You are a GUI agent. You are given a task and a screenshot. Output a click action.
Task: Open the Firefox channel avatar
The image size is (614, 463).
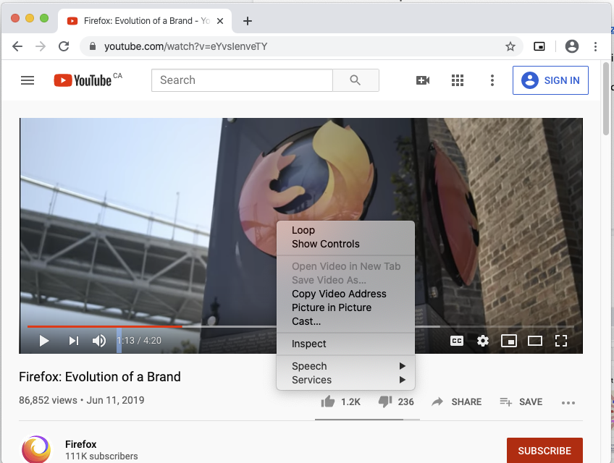[36, 449]
